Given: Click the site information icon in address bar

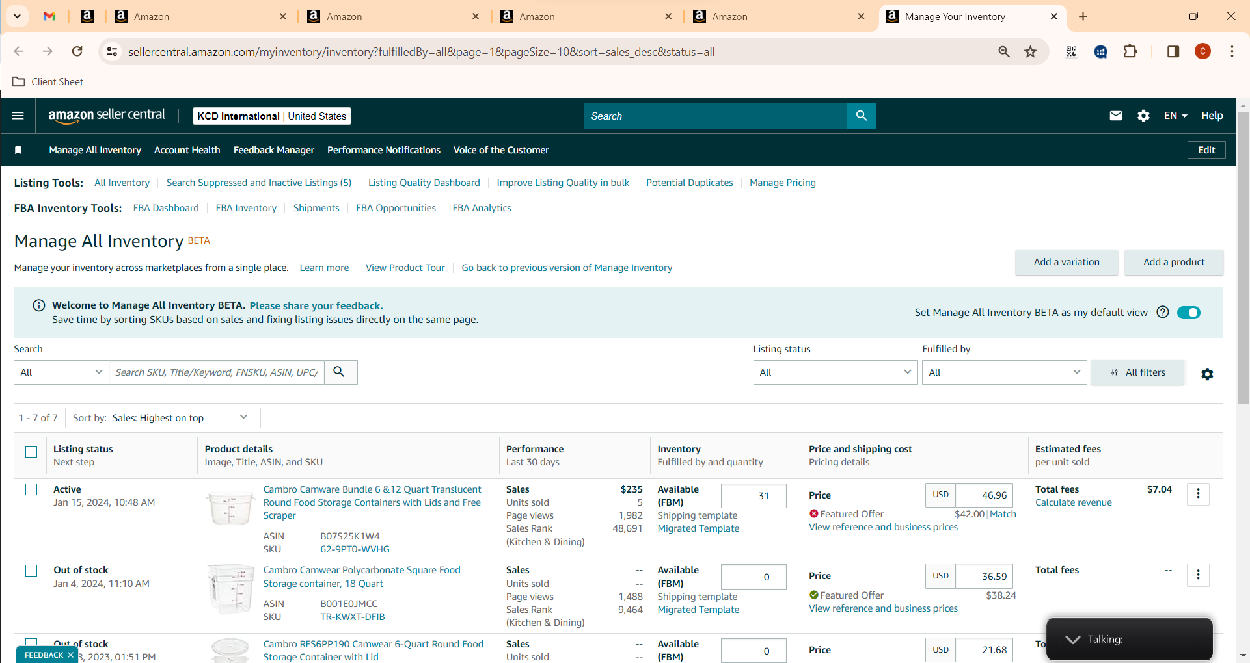Looking at the screenshot, I should (112, 51).
